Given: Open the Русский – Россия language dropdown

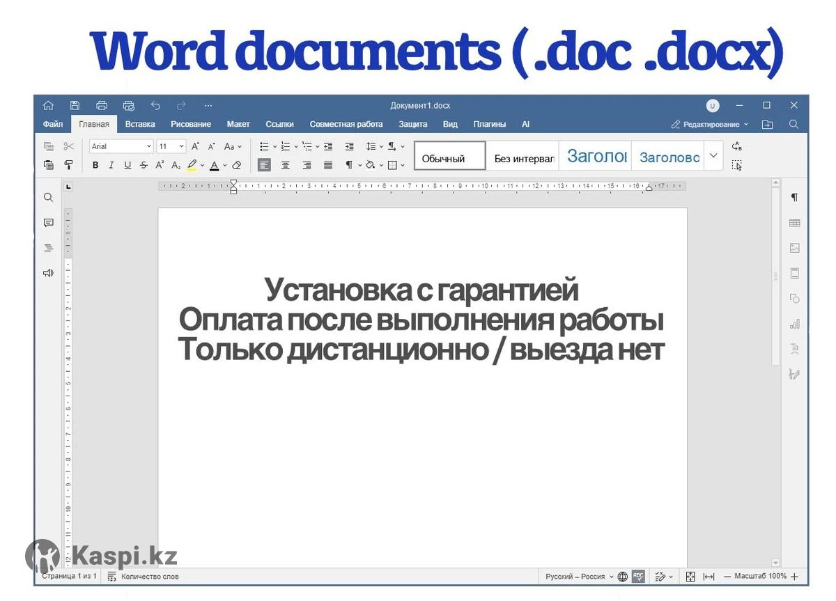Looking at the screenshot, I should (x=579, y=577).
